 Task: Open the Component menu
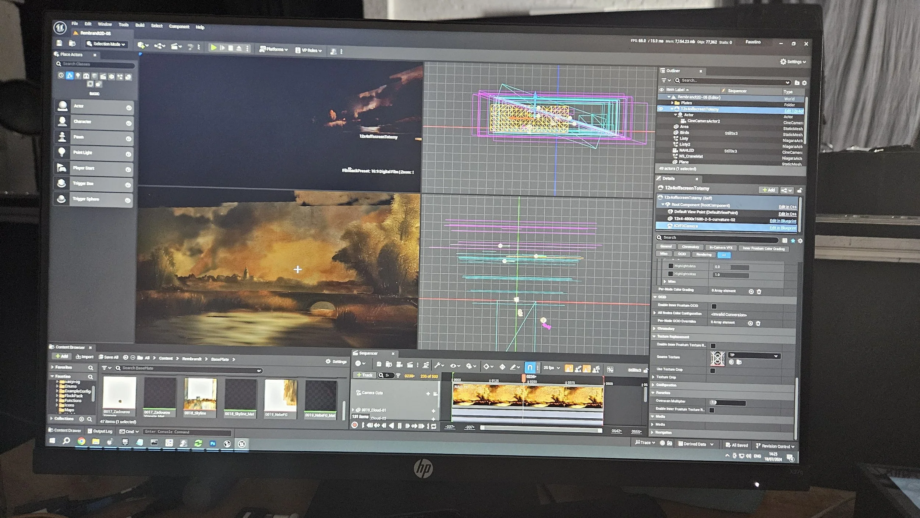179,26
